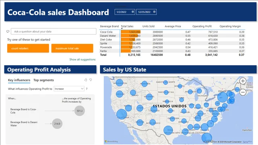Click the Total row value 8,215,165
The height and width of the screenshot is (145, 258).
click(x=134, y=55)
